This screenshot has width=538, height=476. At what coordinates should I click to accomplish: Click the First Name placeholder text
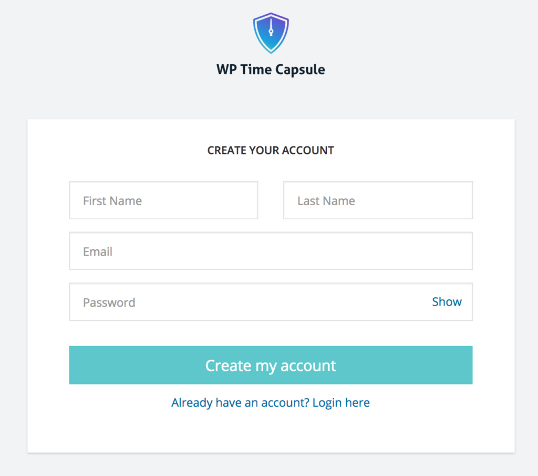tap(112, 201)
